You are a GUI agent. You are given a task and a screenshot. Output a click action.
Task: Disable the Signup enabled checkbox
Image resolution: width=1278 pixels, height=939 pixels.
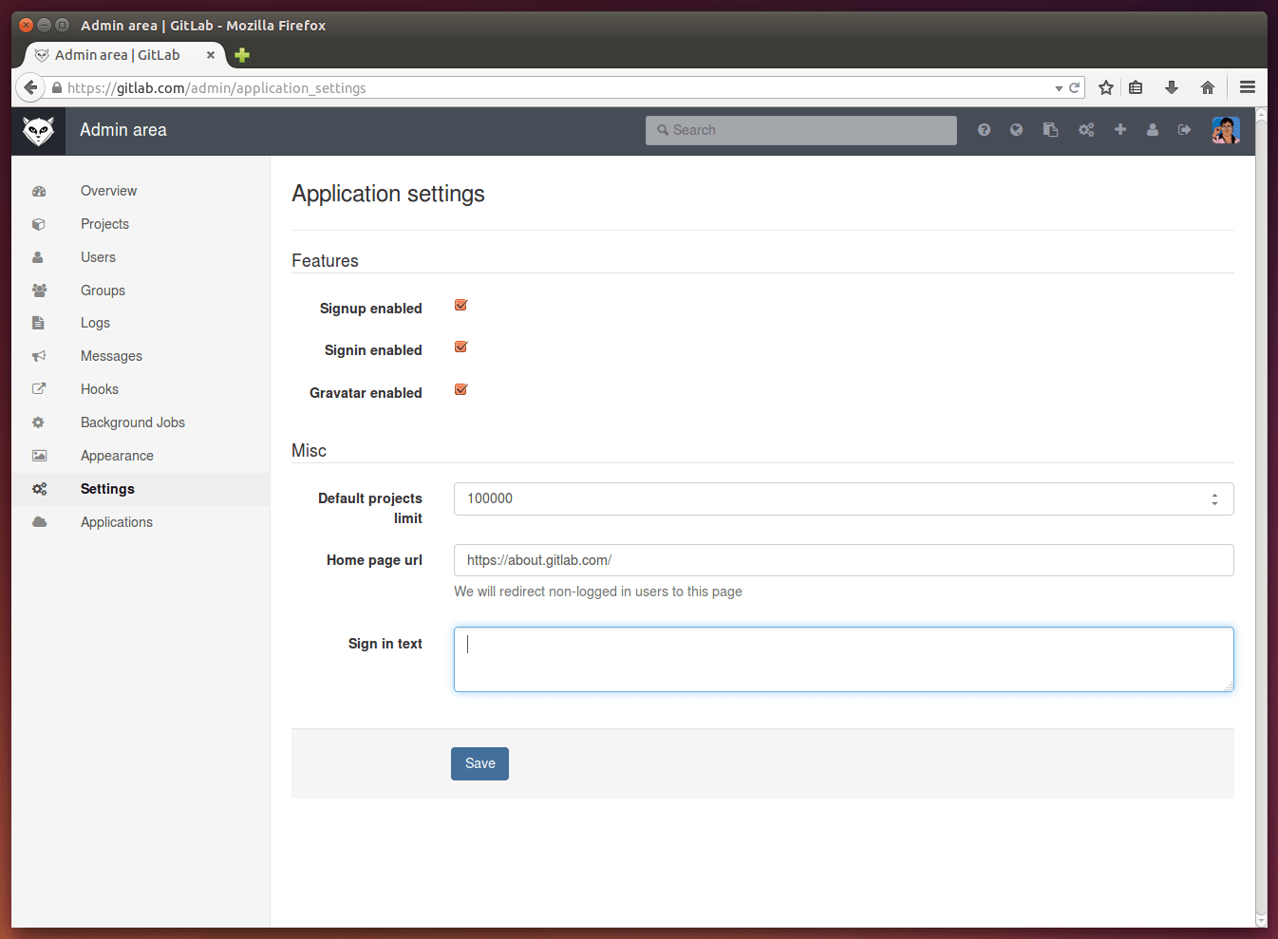point(460,305)
